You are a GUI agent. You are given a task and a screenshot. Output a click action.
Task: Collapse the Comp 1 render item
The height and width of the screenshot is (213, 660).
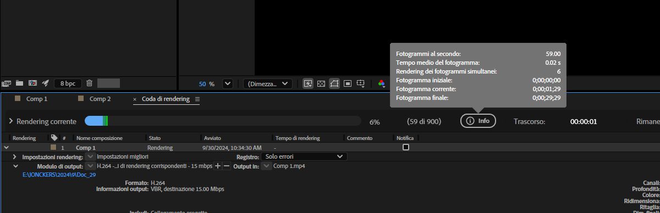coord(6,148)
